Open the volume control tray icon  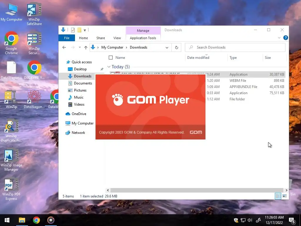click(250, 220)
